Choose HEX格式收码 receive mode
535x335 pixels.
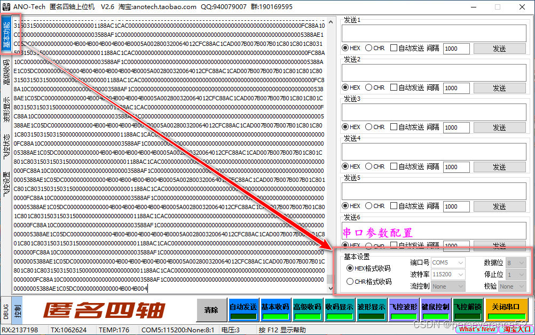(x=368, y=268)
